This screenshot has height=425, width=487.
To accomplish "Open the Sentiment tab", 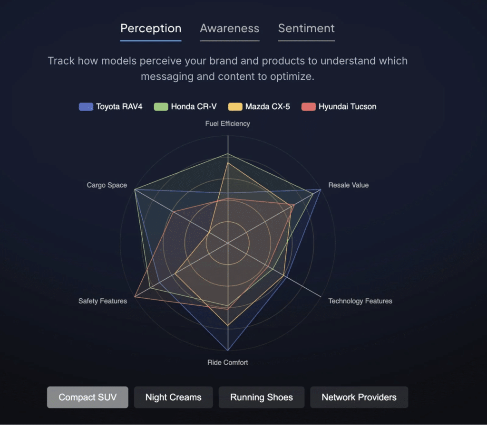I will [x=306, y=28].
